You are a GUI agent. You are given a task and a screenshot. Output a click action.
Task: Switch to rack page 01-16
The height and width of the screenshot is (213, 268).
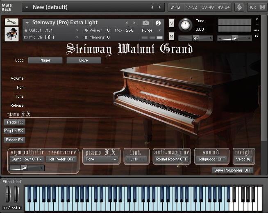click(175, 7)
